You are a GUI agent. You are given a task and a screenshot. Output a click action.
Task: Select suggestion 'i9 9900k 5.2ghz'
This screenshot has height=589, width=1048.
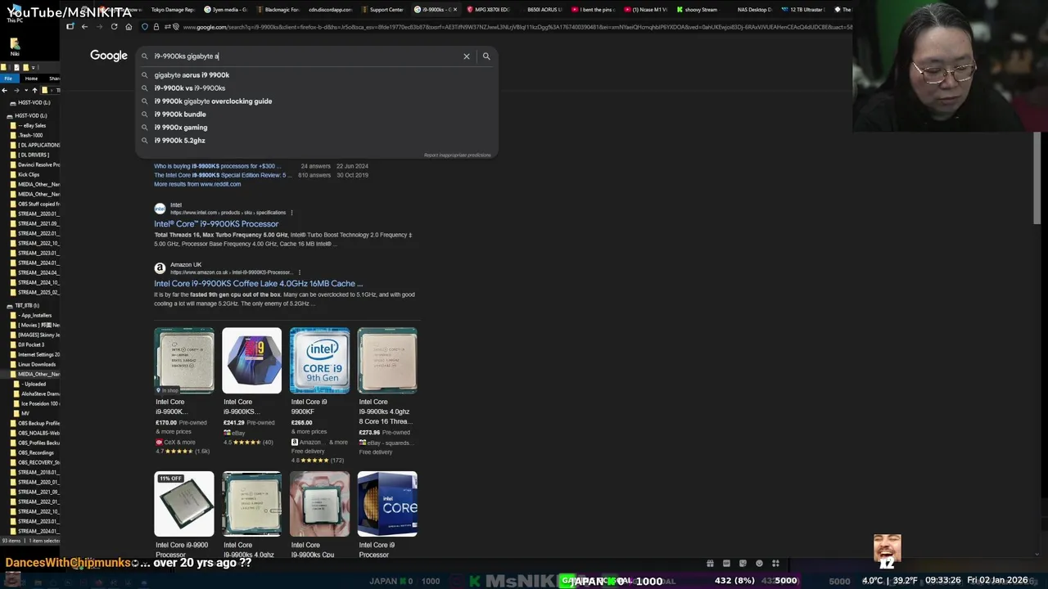pos(179,140)
